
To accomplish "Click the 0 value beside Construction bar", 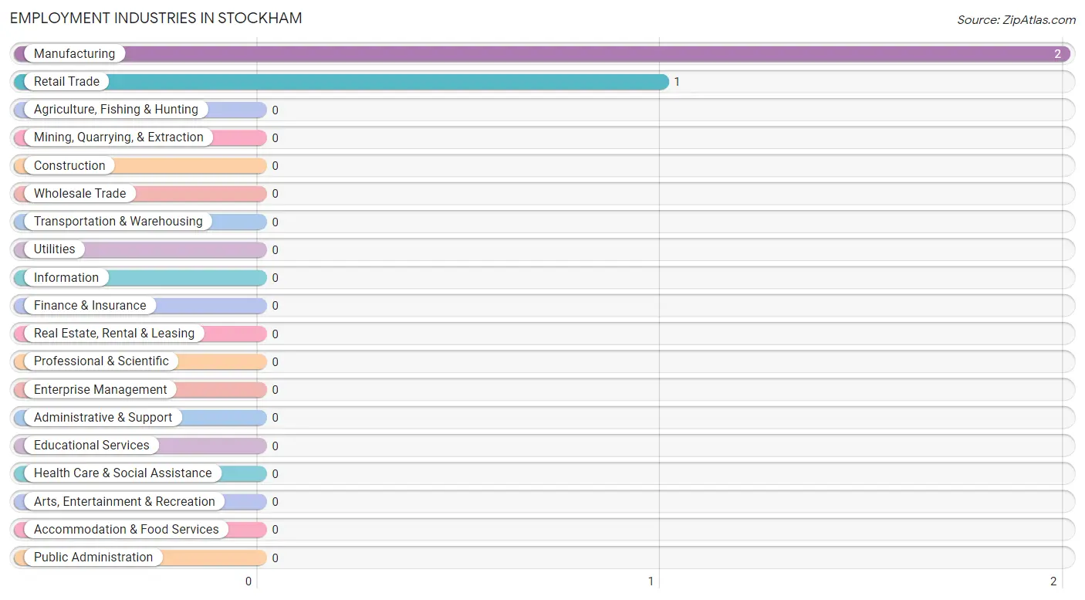I will (275, 166).
